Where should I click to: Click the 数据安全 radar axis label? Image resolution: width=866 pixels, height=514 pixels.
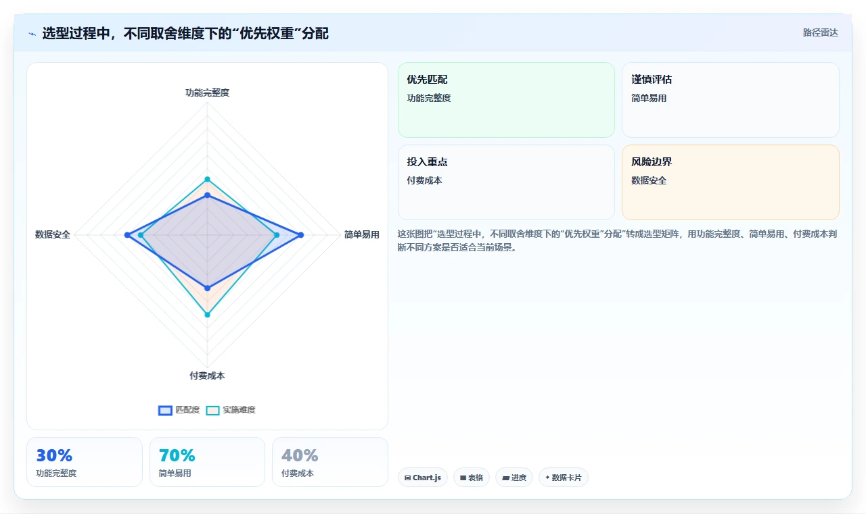pyautogui.click(x=53, y=235)
